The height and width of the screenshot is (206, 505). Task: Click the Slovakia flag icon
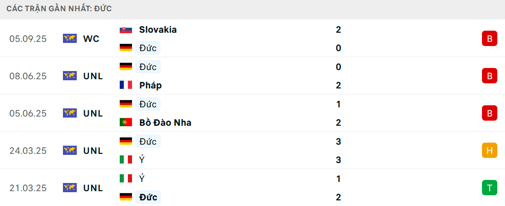125,30
